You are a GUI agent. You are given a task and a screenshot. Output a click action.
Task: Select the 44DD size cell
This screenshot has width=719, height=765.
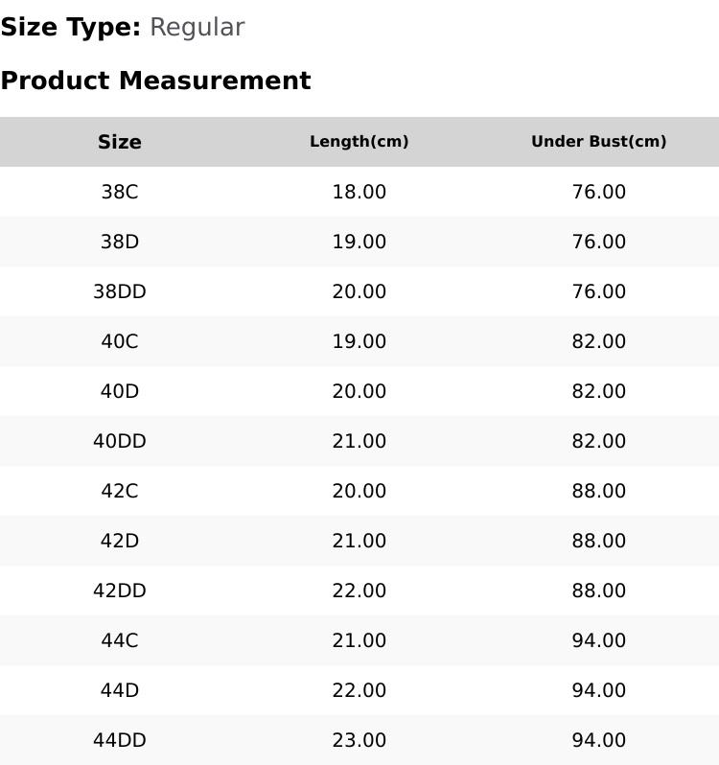(120, 740)
